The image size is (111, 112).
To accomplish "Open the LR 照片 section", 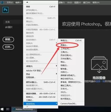I will point(9,27).
